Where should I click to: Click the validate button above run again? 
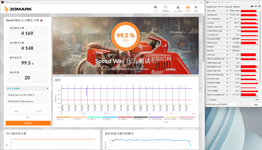tap(28, 117)
